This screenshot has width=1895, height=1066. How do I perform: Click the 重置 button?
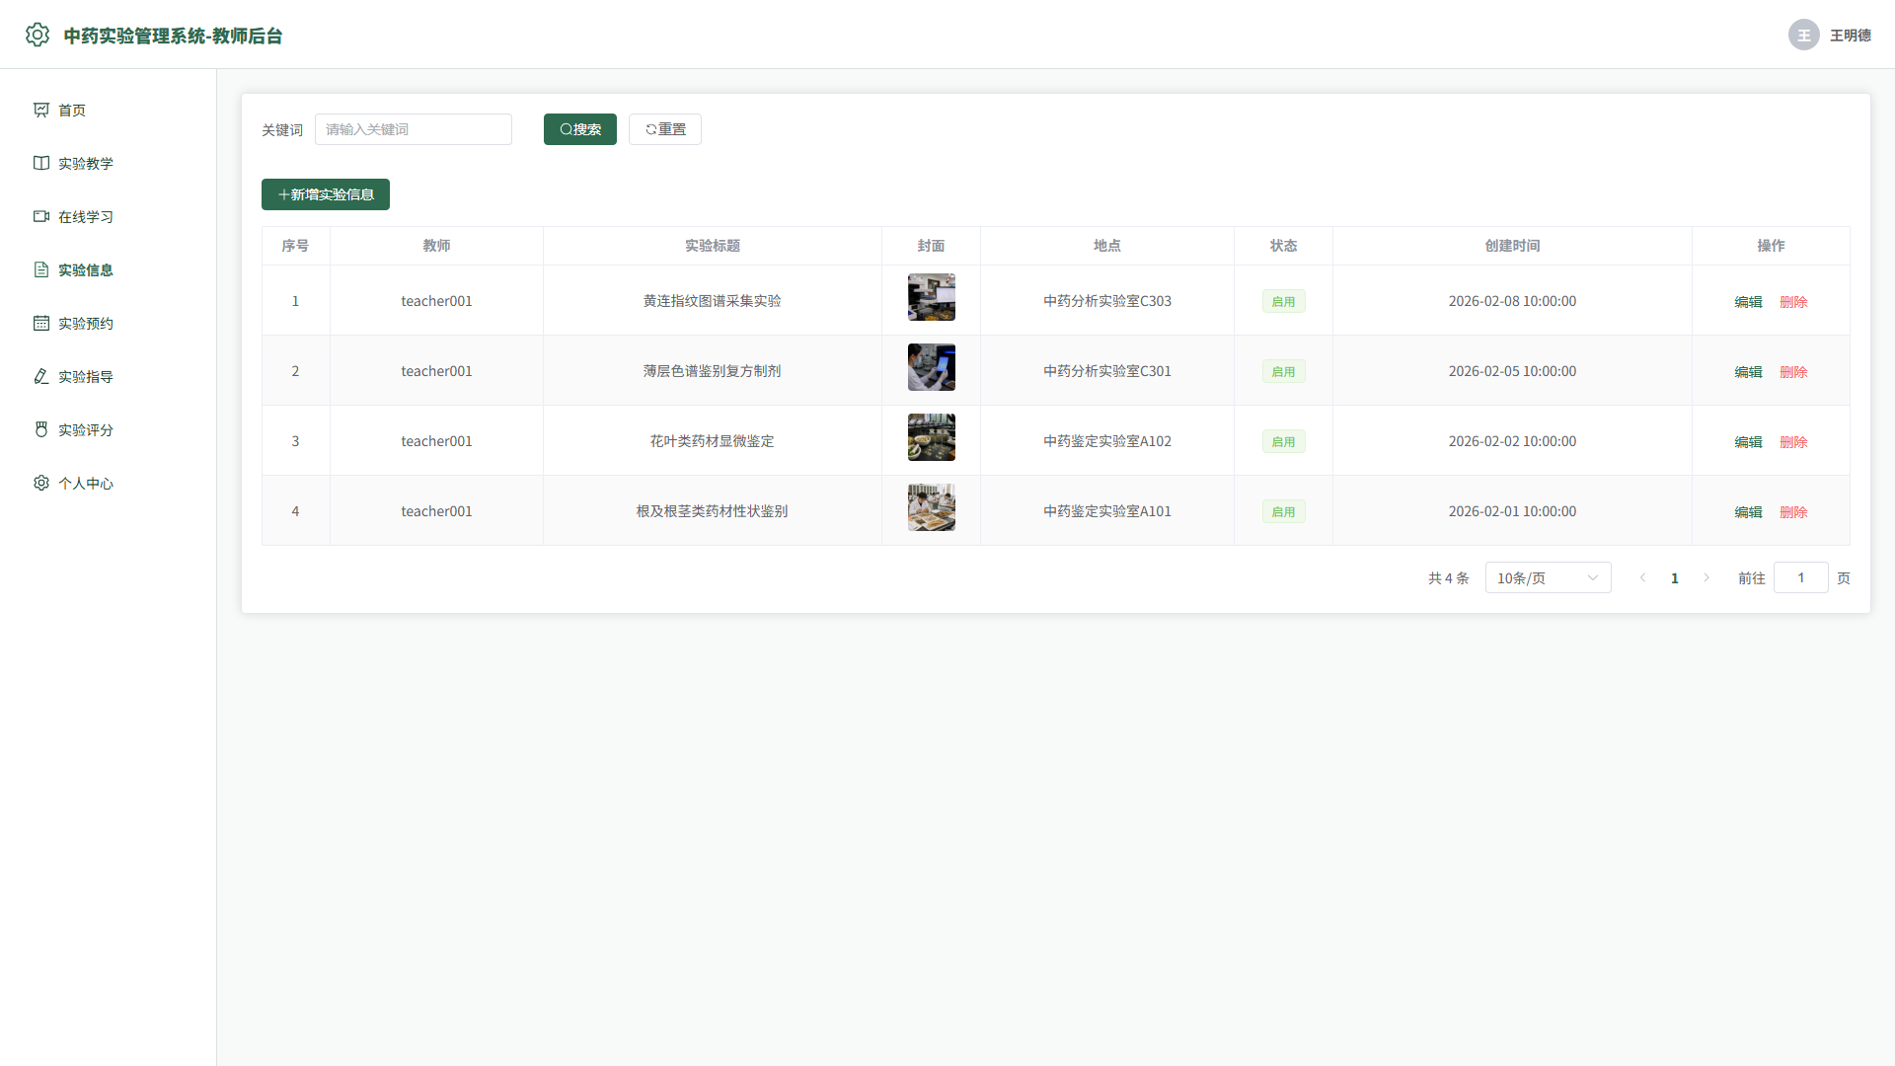[x=665, y=129]
